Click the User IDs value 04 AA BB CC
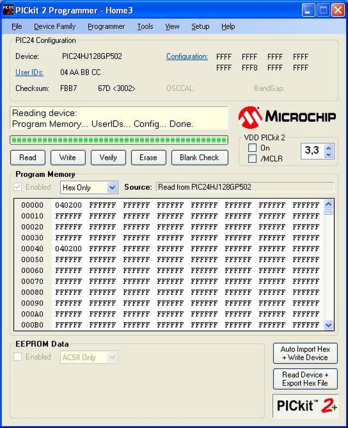The width and height of the screenshot is (348, 428). pos(81,72)
